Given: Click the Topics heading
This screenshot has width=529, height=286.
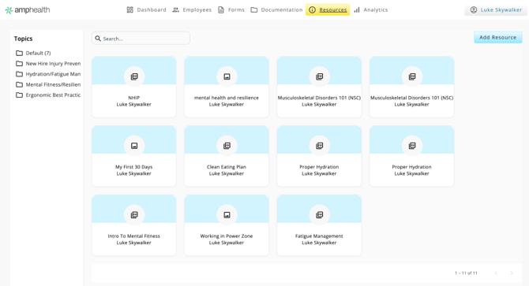Looking at the screenshot, I should tap(23, 39).
